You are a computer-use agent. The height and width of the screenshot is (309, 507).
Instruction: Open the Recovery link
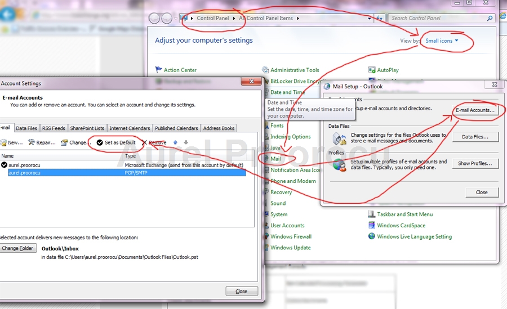pos(281,192)
